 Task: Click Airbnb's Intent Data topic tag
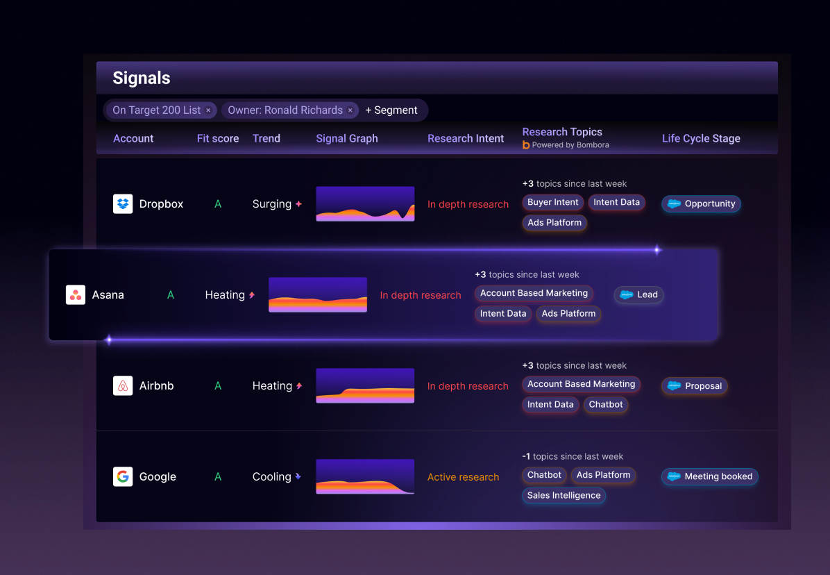[x=550, y=404]
